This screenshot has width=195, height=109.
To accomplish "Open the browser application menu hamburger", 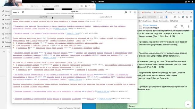I will [x=191, y=17].
